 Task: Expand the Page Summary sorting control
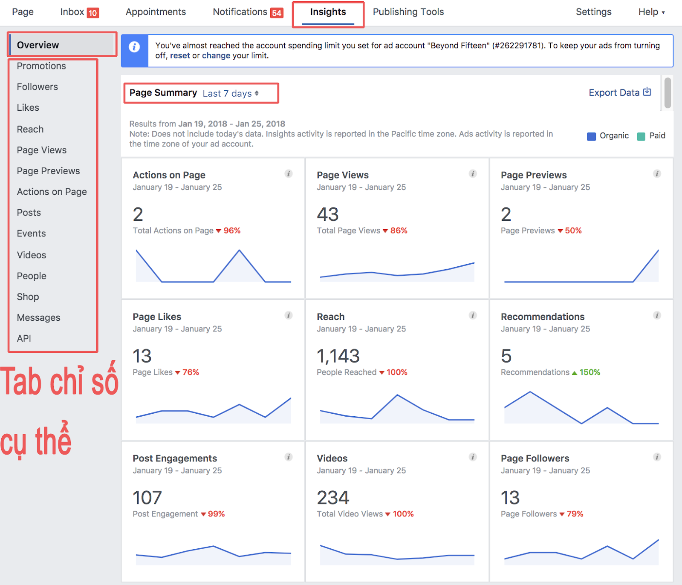[257, 93]
